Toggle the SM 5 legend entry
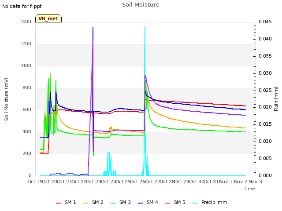The image size is (282, 211). tap(175, 202)
